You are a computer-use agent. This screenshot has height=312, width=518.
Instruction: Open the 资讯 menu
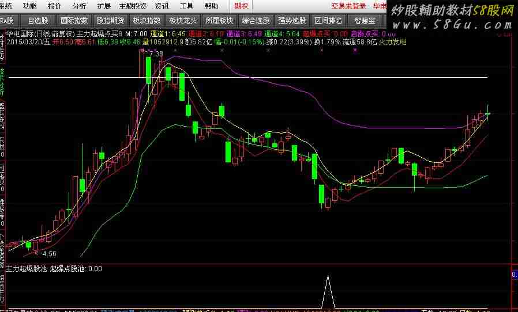[162, 6]
